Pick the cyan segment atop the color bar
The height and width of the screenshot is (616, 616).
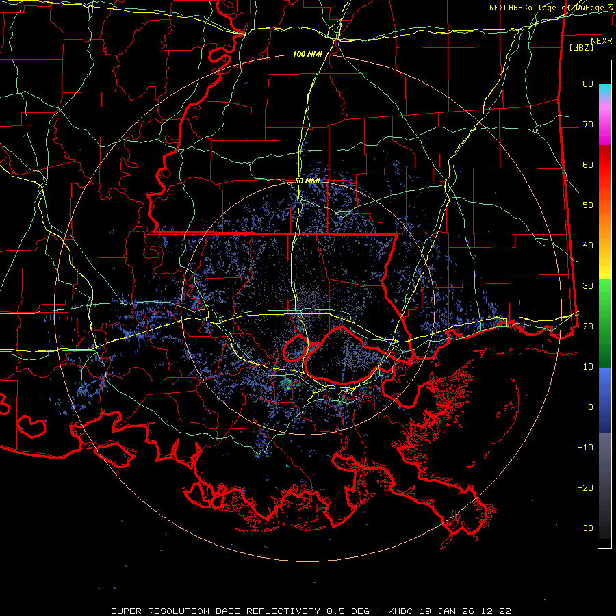tap(604, 90)
